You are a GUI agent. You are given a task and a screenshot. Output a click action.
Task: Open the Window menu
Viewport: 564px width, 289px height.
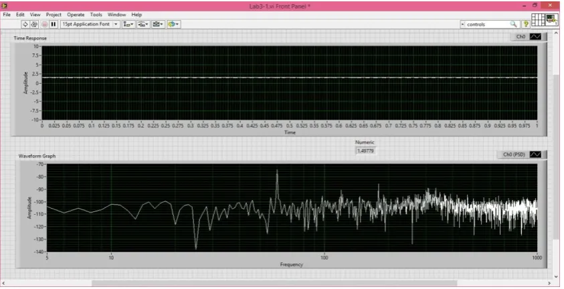click(117, 15)
